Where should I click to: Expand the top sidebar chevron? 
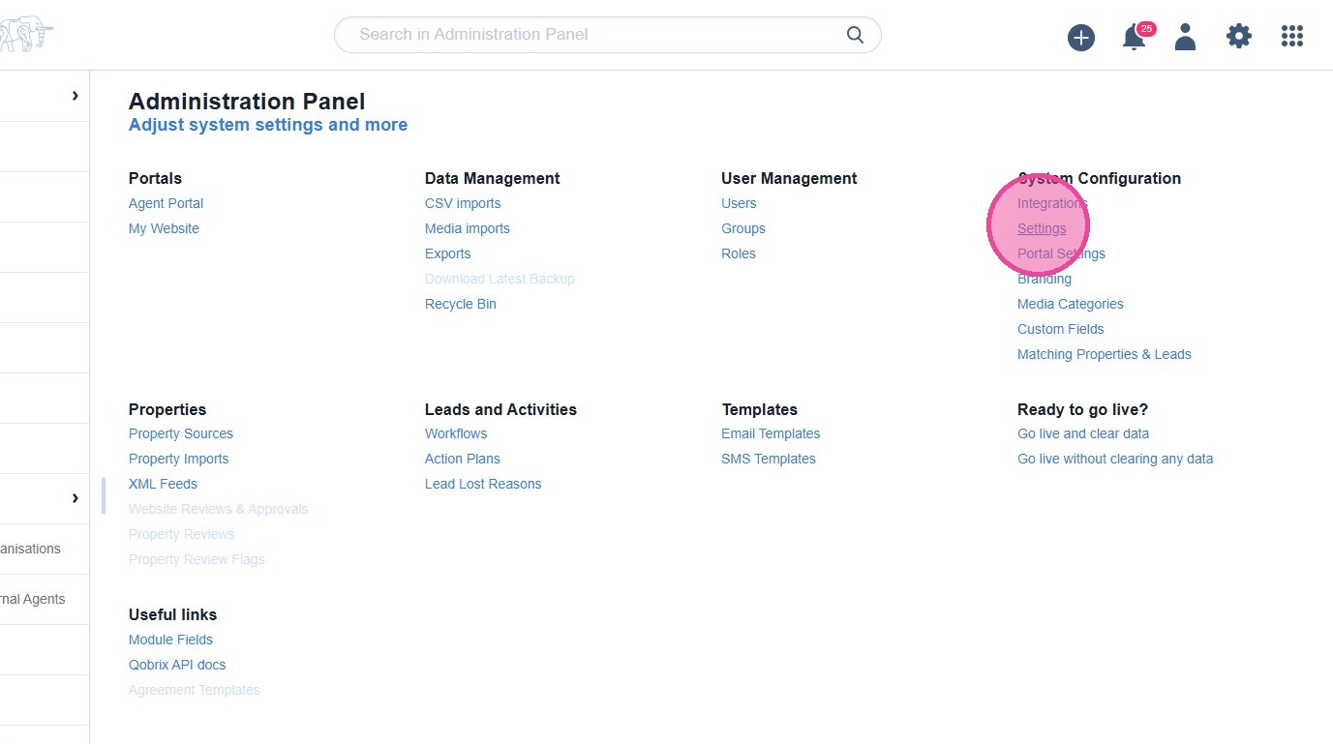click(x=75, y=96)
